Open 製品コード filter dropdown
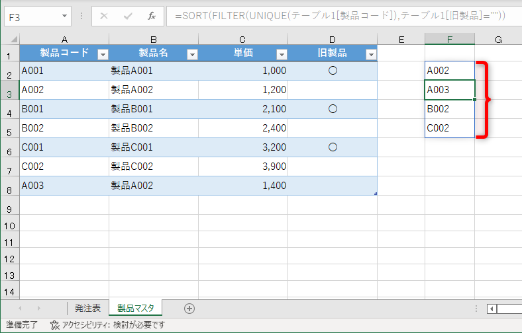The width and height of the screenshot is (522, 333). (x=103, y=54)
